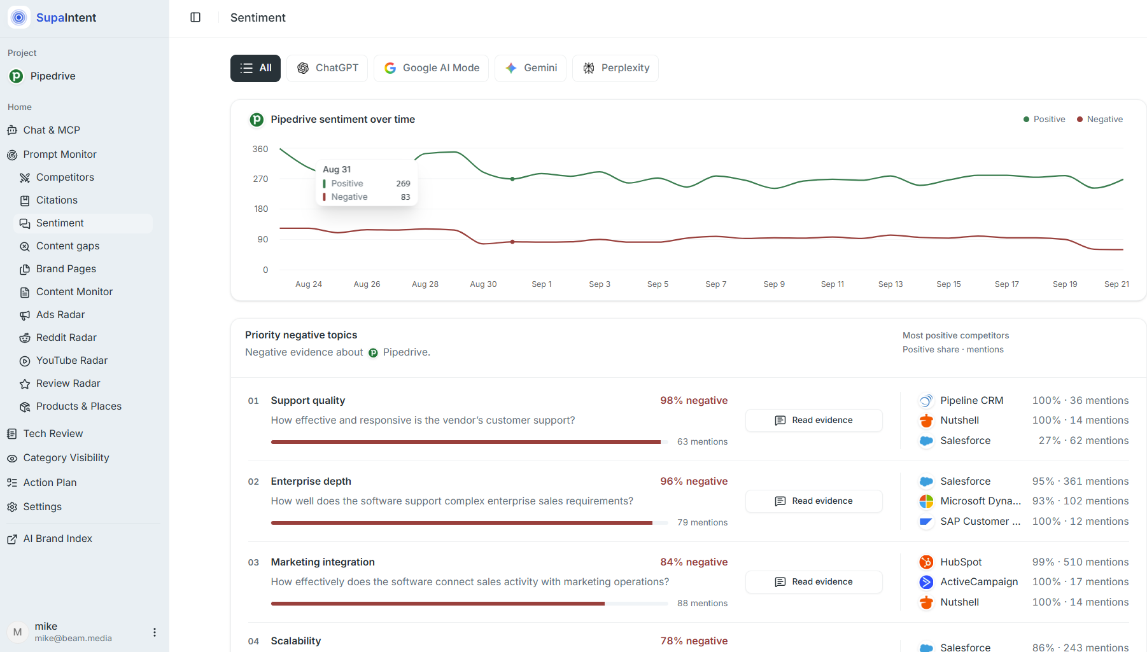Image resolution: width=1147 pixels, height=652 pixels.
Task: Click the HubSpot logo in competitors list
Action: (x=926, y=562)
